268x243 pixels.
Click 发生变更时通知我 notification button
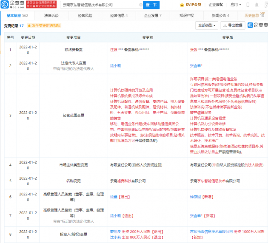pos(44,25)
